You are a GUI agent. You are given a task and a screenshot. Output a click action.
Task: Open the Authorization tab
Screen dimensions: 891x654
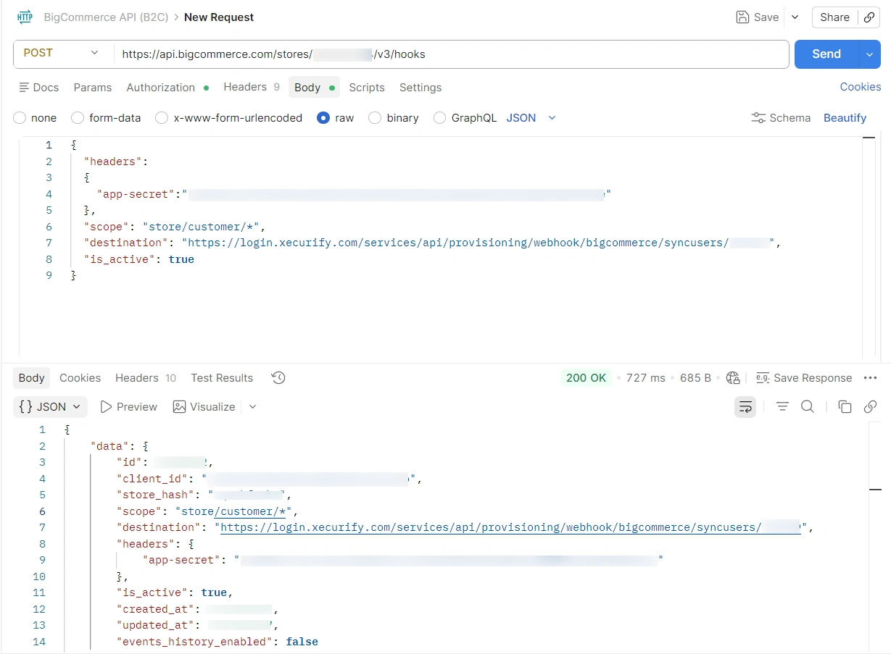click(167, 88)
